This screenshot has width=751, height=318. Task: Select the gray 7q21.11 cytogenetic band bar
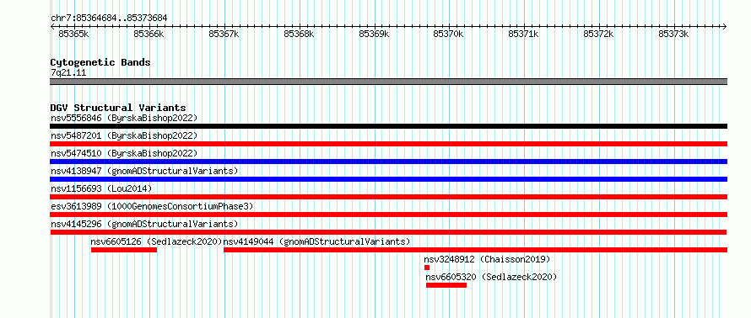tap(388, 82)
